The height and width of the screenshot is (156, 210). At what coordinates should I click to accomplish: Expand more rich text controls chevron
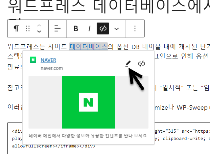117,29
